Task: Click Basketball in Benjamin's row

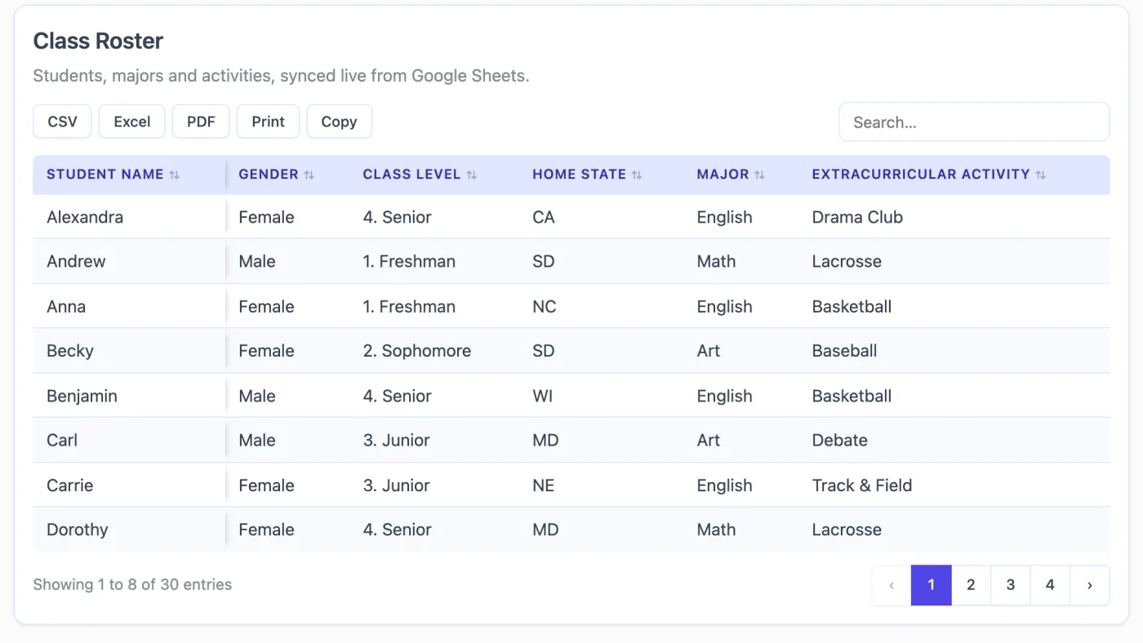Action: [852, 396]
